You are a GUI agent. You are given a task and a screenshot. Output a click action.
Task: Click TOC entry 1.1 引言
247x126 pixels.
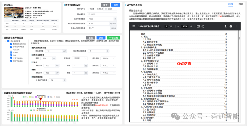point(147,39)
